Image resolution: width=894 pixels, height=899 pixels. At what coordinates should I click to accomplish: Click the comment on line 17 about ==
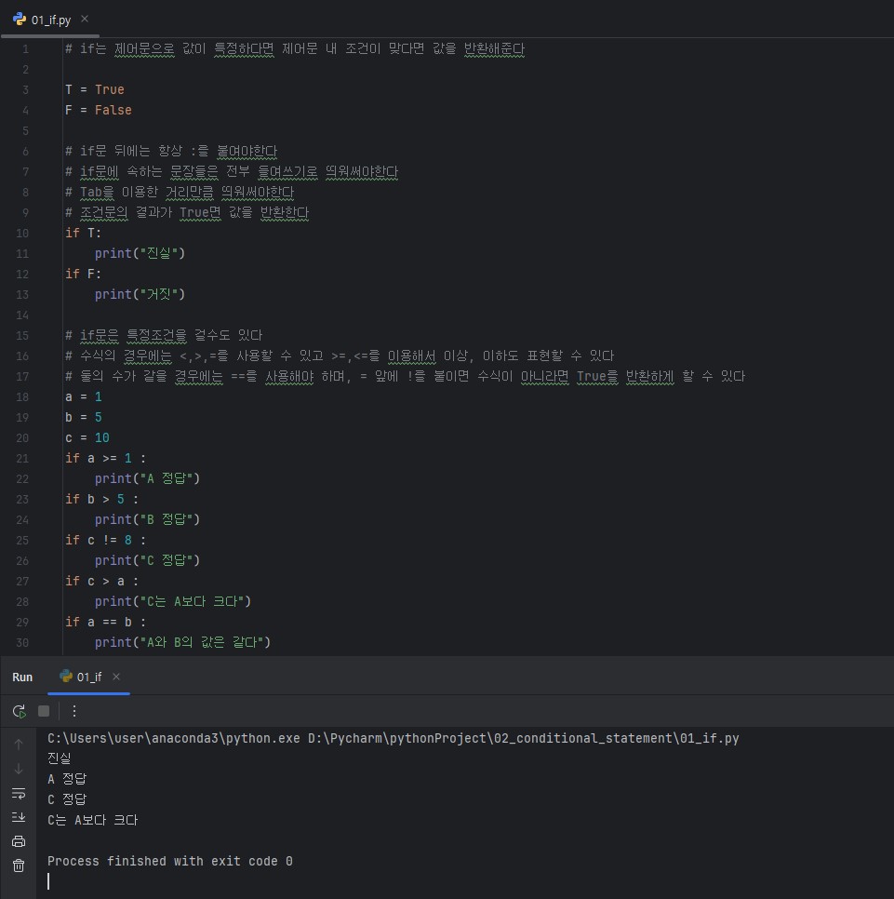[406, 377]
